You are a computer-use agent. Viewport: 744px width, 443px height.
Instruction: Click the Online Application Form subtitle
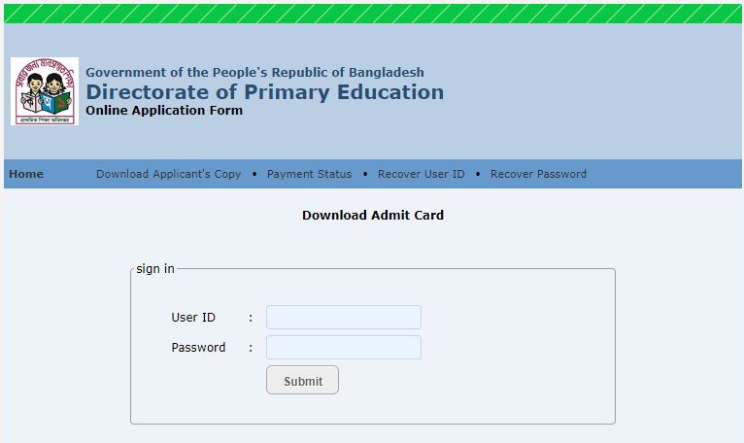point(164,111)
